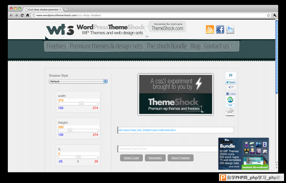Bookmark page with the star icon

[x=268, y=15]
